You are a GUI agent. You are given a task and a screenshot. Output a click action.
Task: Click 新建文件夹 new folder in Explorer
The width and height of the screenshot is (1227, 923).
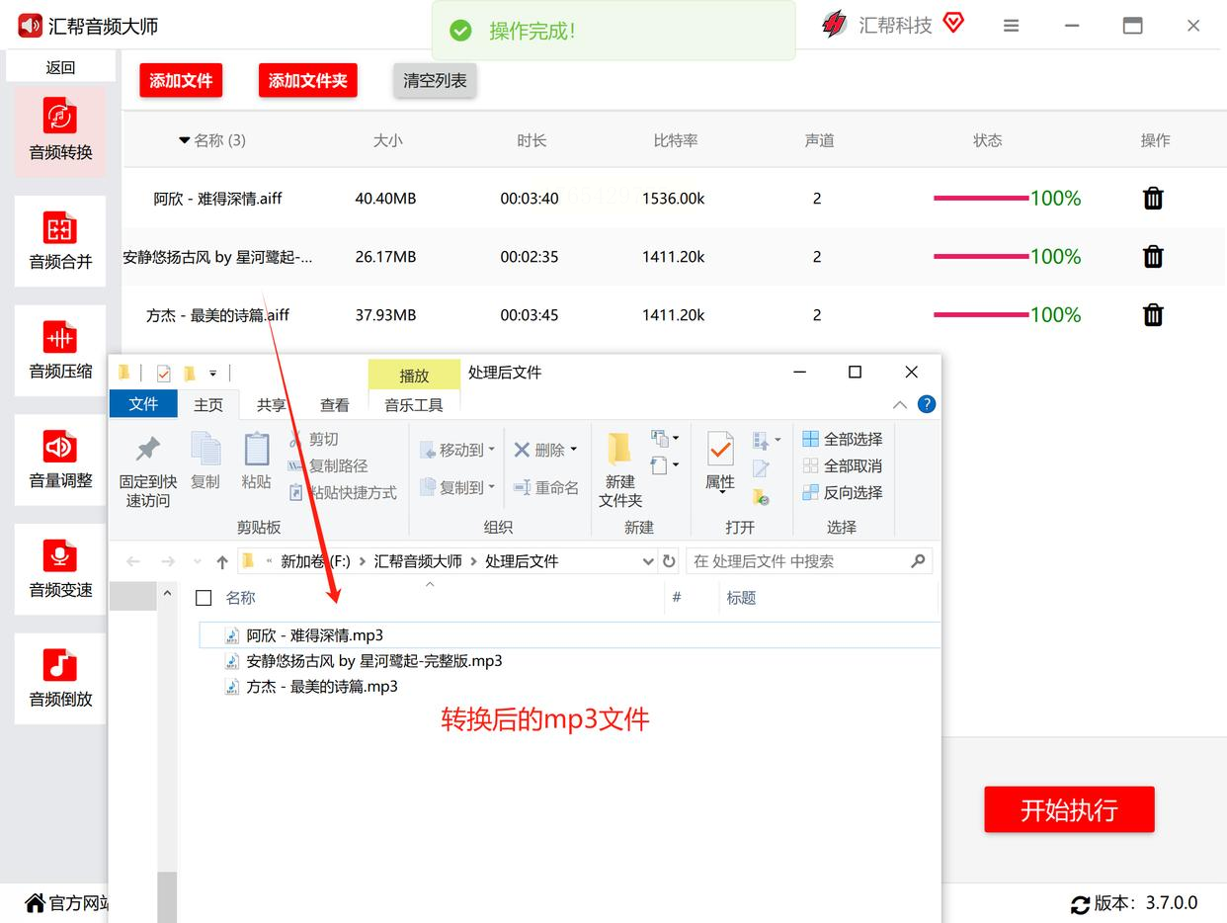point(620,470)
